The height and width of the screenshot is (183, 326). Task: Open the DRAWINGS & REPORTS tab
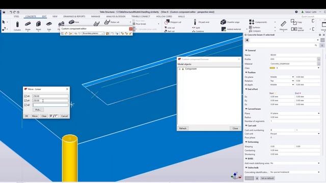coord(74,16)
